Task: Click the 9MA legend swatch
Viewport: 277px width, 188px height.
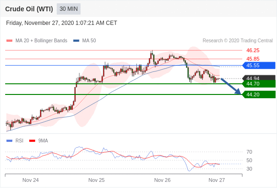Action: (32, 141)
